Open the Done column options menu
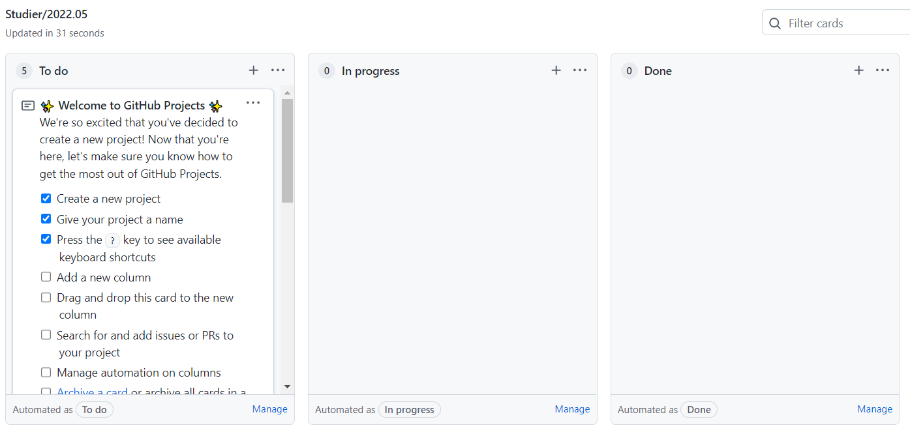 tap(883, 70)
